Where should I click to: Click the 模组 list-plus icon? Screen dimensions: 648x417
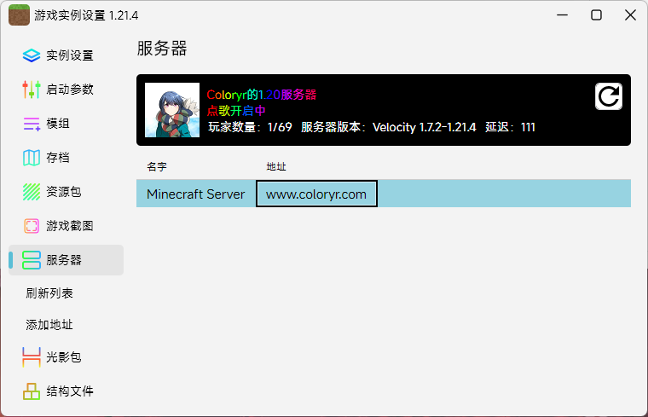32,124
